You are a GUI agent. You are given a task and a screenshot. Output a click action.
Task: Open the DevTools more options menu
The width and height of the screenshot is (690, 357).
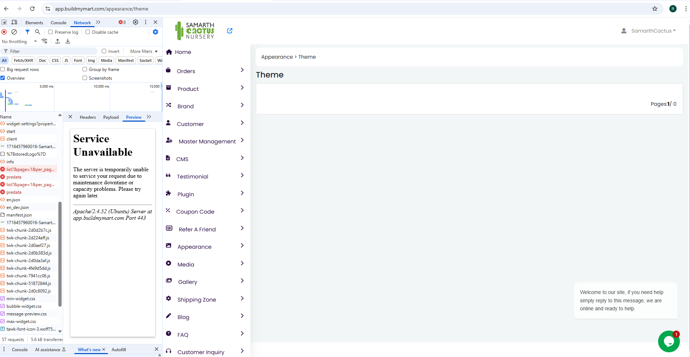pyautogui.click(x=146, y=22)
